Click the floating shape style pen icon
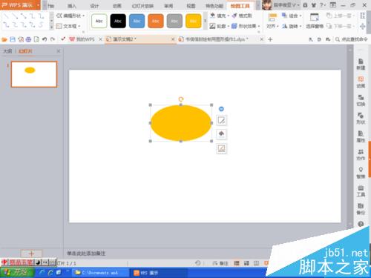This screenshot has height=278, width=371. [221, 120]
